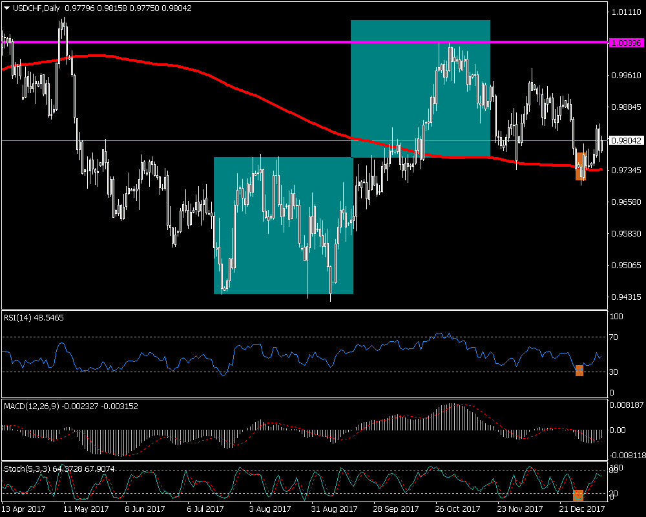Click the 21 Dec 2017 date on time axis

pos(581,509)
